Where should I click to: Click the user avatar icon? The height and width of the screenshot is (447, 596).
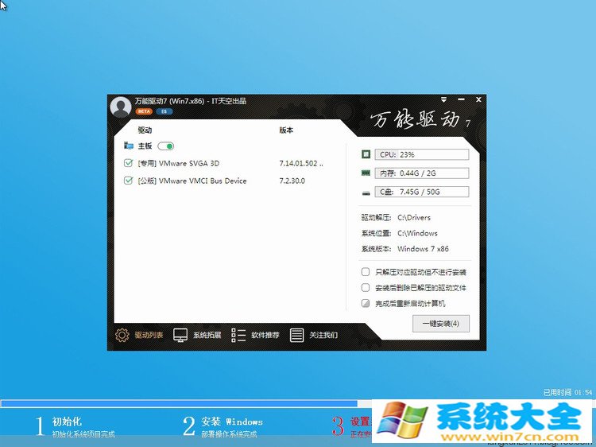(x=121, y=107)
